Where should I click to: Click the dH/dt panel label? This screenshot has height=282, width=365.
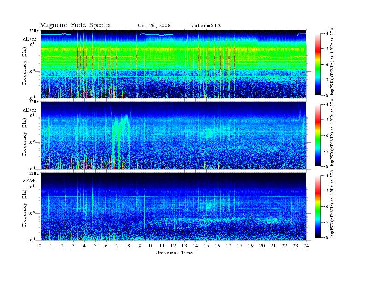point(29,39)
